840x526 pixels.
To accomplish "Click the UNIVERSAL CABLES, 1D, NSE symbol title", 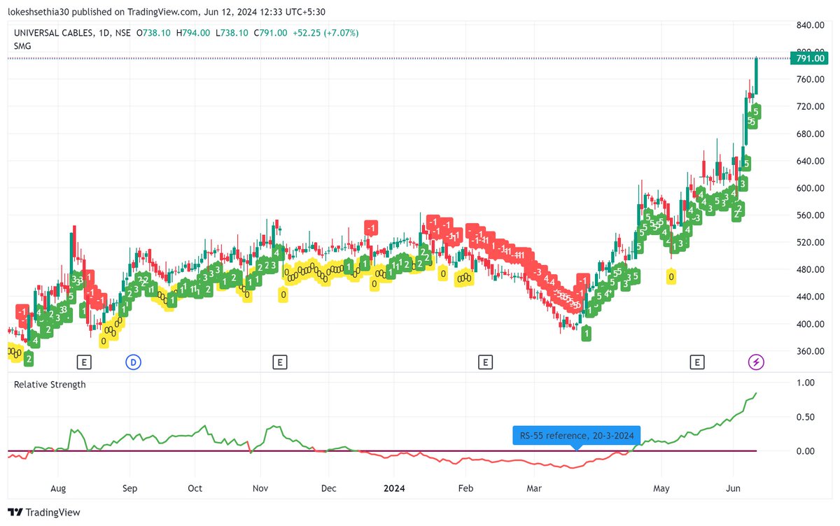I will click(73, 32).
